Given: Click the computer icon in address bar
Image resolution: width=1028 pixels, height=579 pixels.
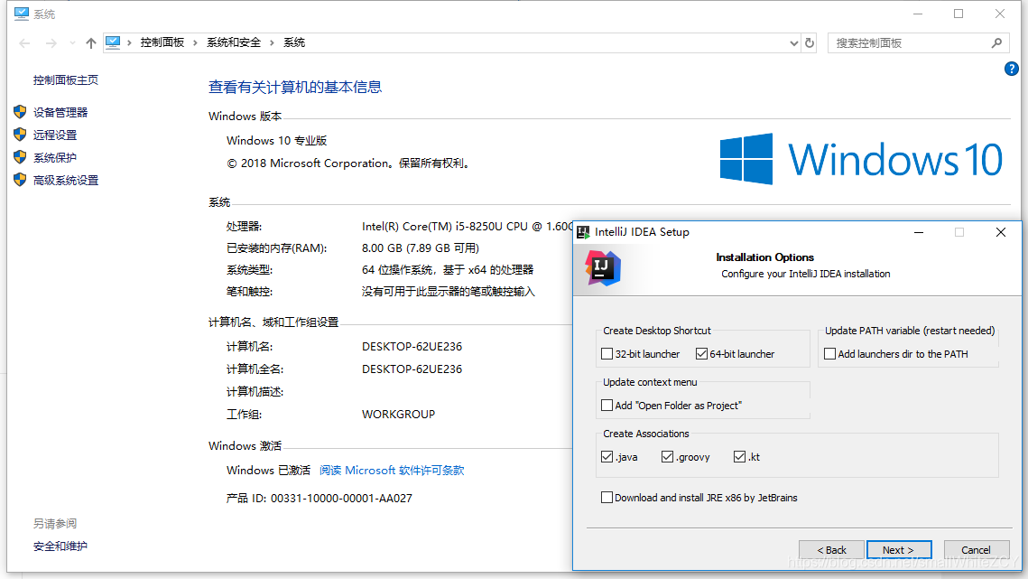Looking at the screenshot, I should click(x=113, y=42).
